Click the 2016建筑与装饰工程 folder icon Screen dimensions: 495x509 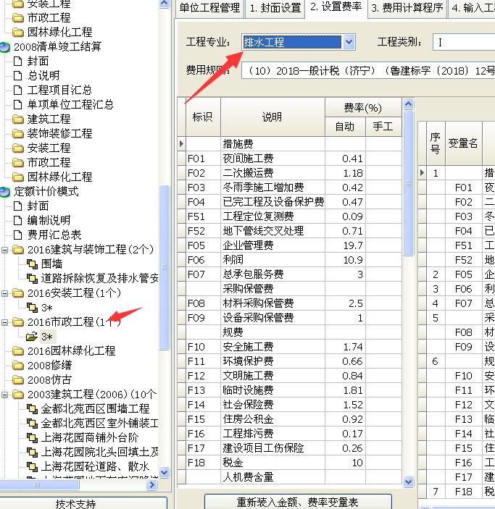[x=18, y=250]
